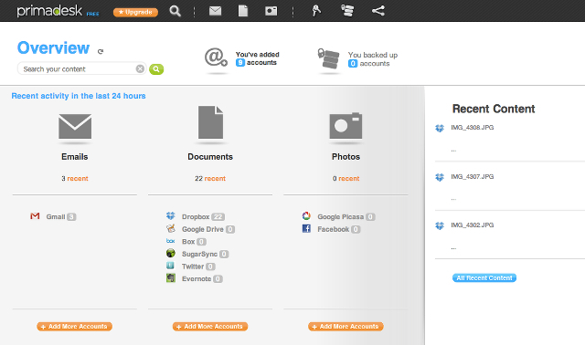Open search from top toolbar magnifier icon
585x345 pixels.
coord(175,11)
